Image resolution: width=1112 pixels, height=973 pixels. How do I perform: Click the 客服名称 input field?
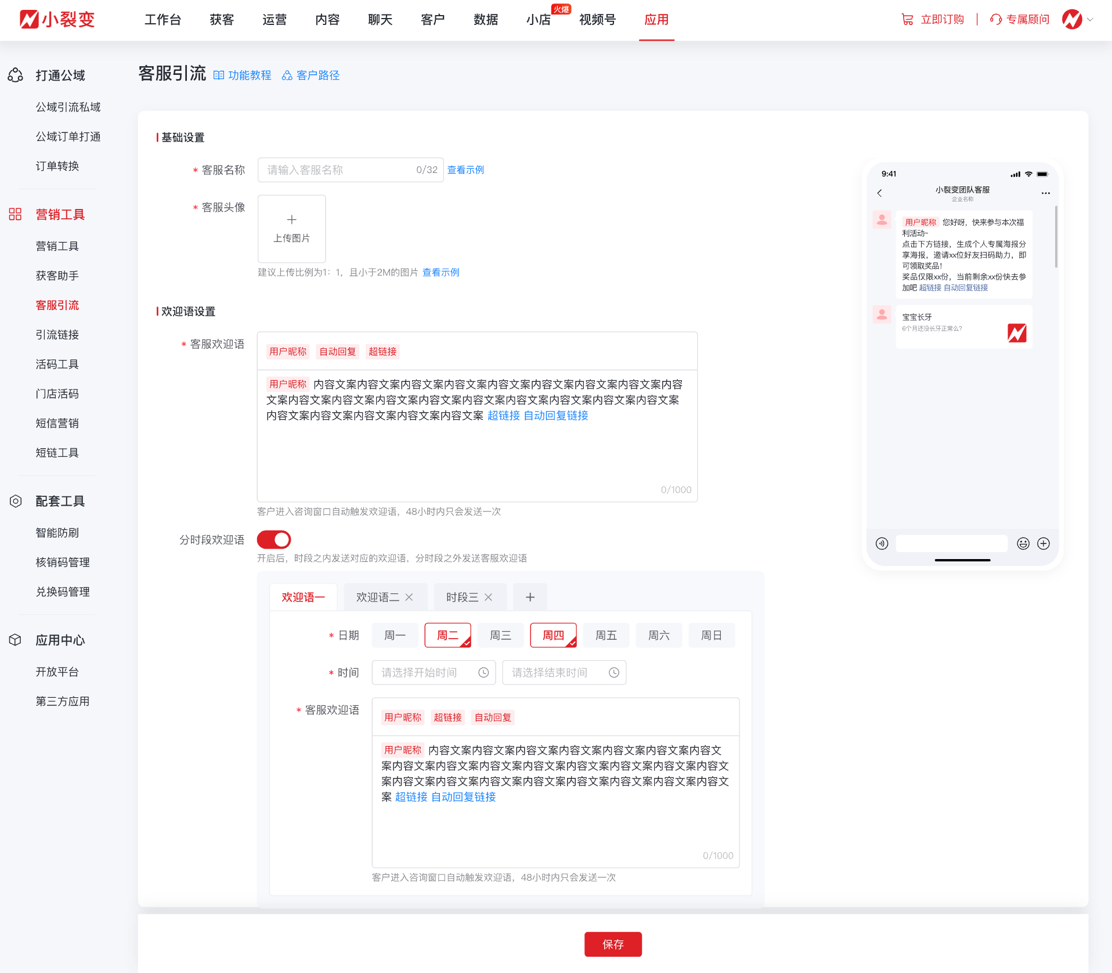[337, 170]
